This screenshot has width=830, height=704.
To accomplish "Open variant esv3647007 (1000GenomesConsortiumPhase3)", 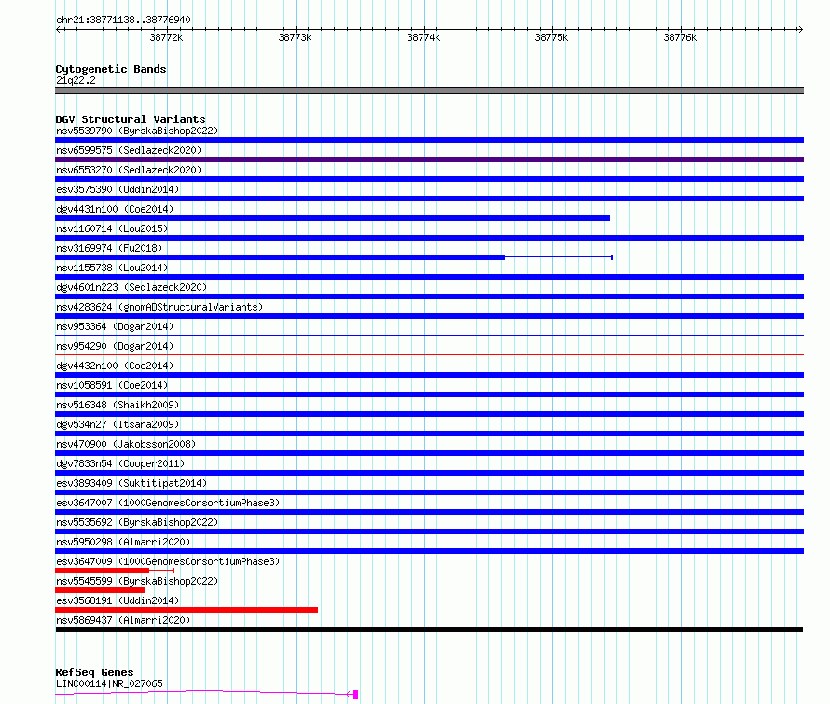I will (168, 503).
